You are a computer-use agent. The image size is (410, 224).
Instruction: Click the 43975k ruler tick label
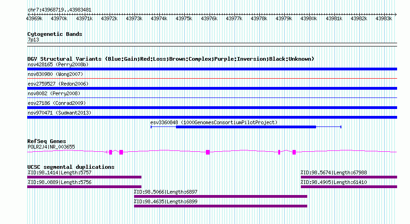(x=184, y=18)
